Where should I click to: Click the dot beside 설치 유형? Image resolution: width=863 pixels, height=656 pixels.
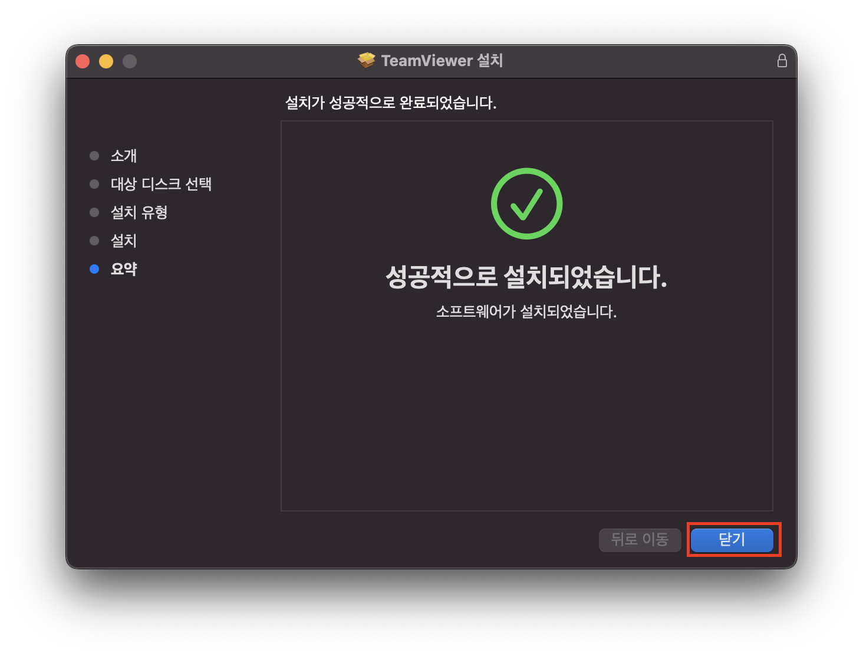pos(95,212)
